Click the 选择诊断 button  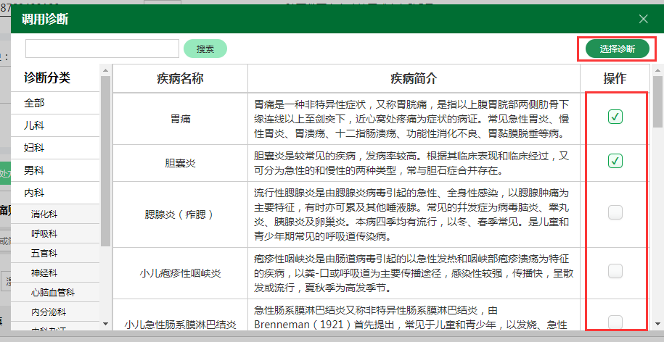(x=617, y=49)
